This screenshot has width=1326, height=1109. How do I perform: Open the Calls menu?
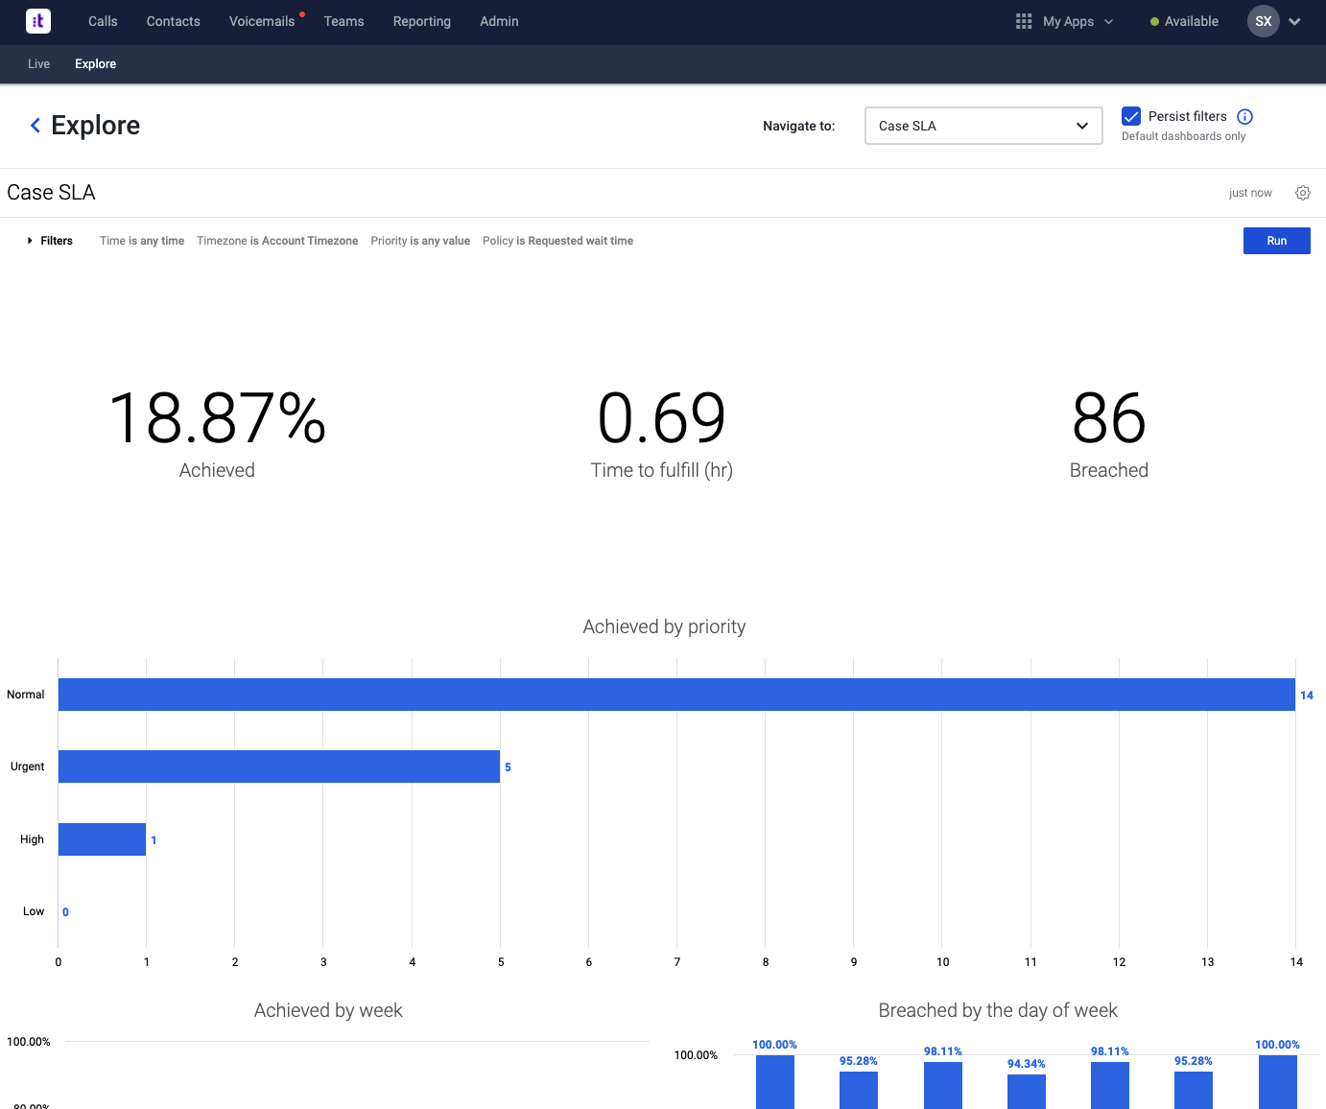coord(103,21)
